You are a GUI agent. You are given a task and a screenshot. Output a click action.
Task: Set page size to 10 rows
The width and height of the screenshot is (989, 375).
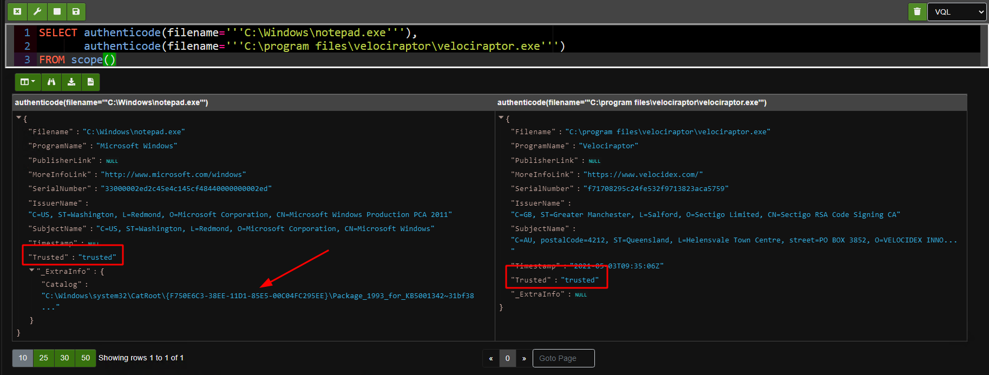(23, 358)
